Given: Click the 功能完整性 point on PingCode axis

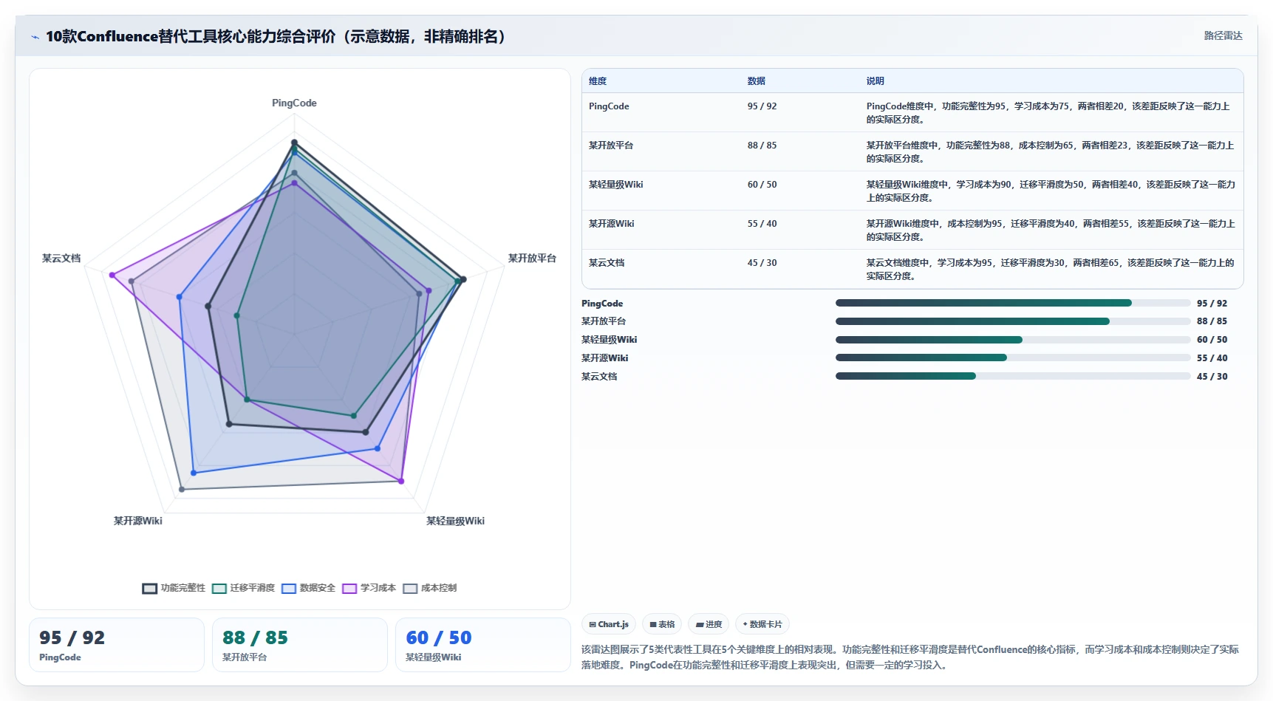Looking at the screenshot, I should (294, 142).
